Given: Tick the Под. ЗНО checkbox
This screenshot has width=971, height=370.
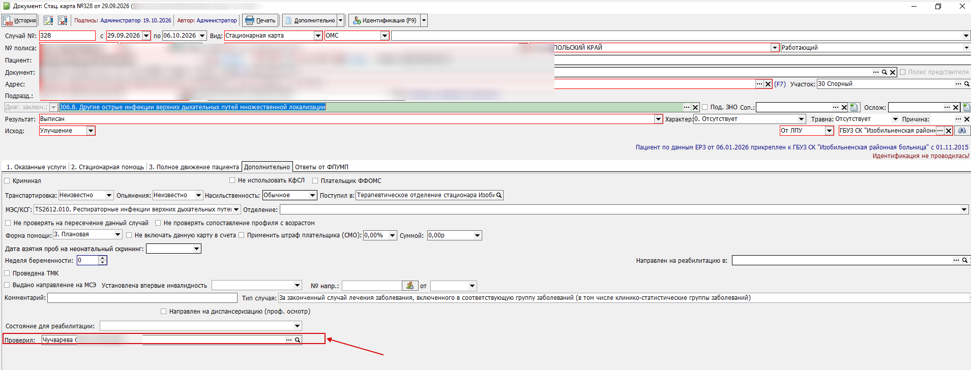Looking at the screenshot, I should (x=705, y=107).
